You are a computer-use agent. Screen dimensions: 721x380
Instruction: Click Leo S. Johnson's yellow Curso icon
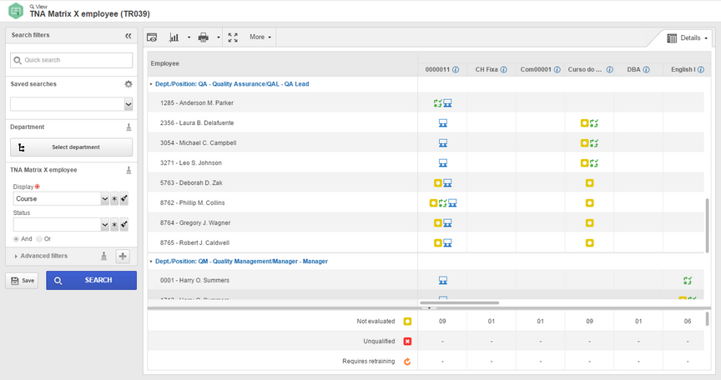click(x=584, y=163)
